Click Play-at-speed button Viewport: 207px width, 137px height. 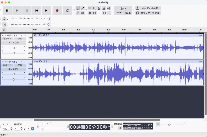click(158, 124)
